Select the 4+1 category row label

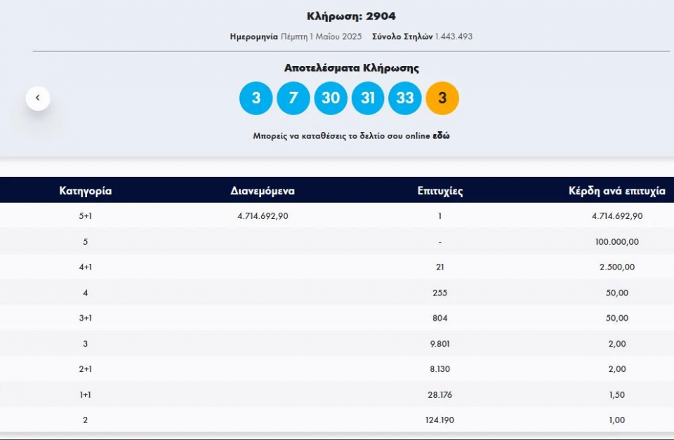click(x=85, y=267)
